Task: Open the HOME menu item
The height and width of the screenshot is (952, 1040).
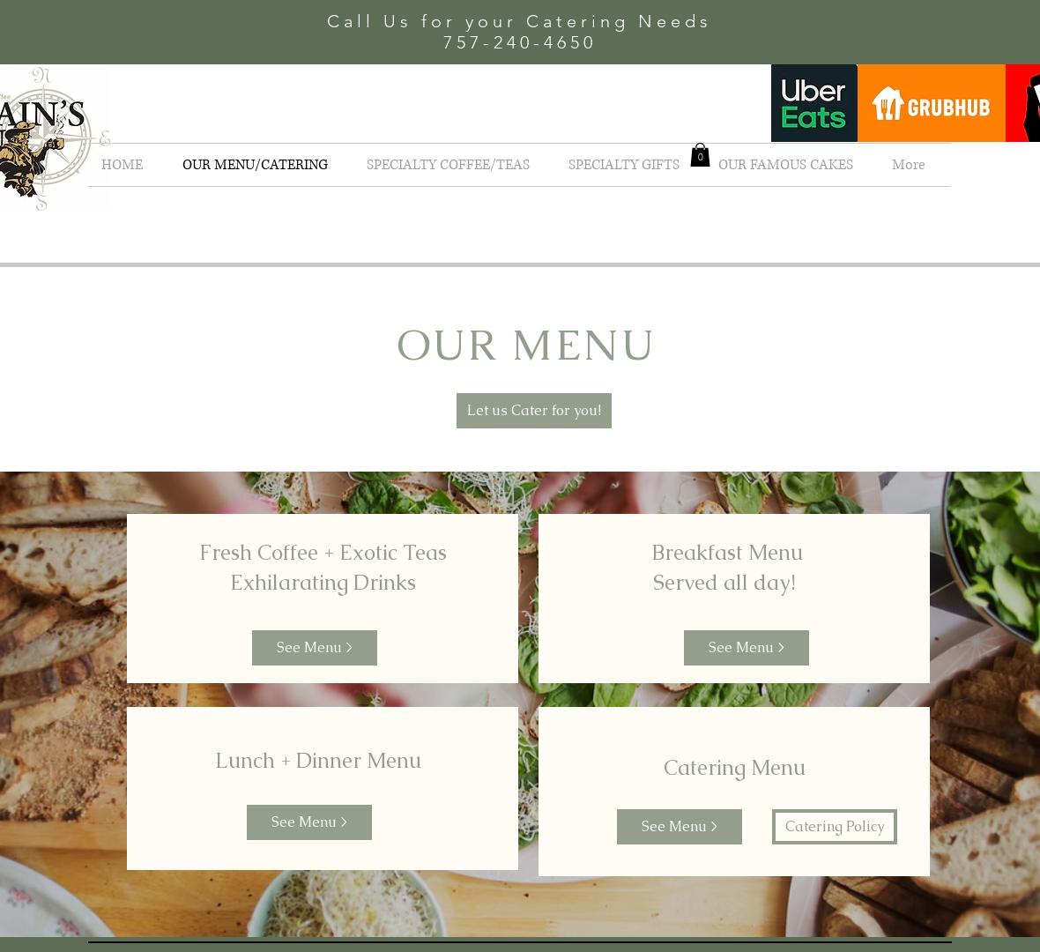Action: pyautogui.click(x=122, y=165)
